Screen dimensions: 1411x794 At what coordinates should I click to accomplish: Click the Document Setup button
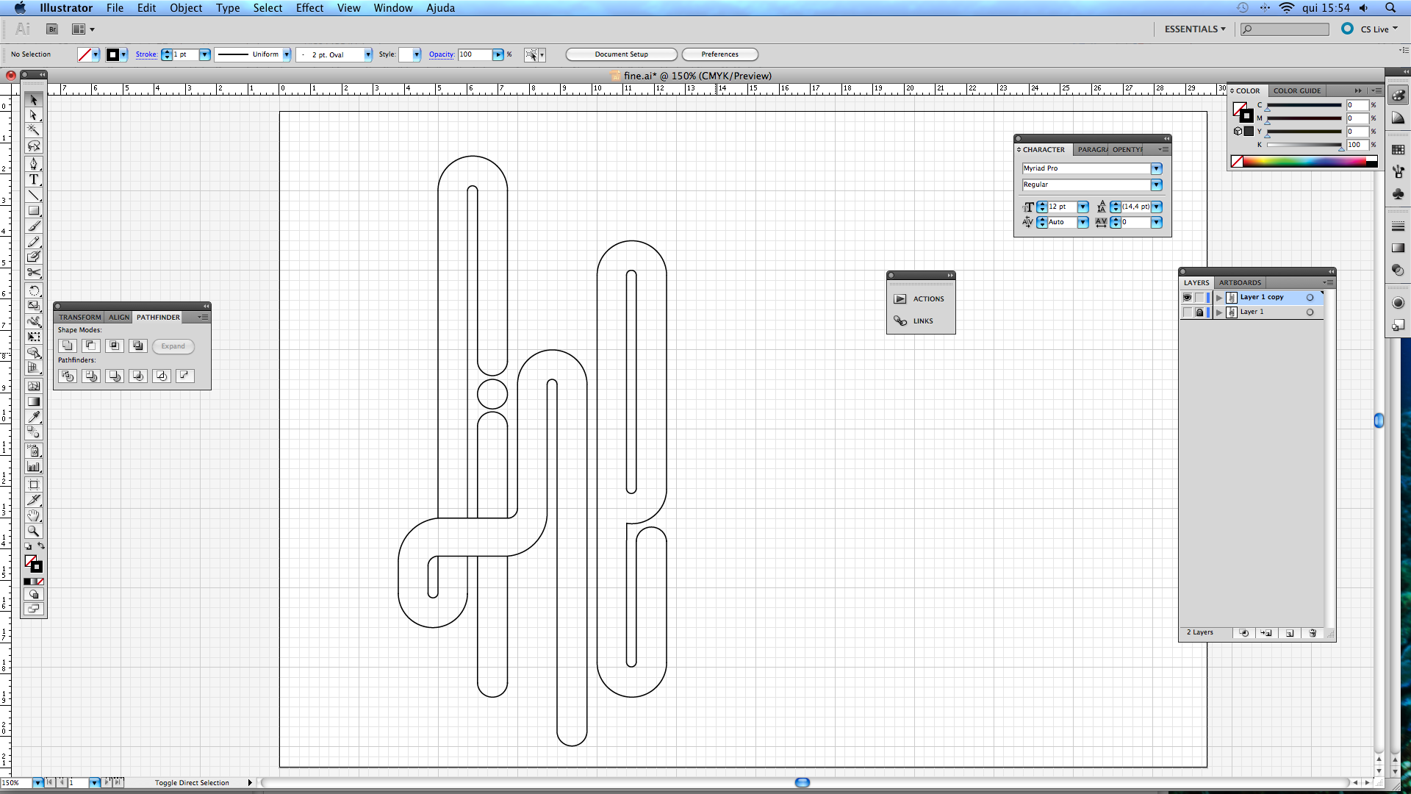[621, 54]
